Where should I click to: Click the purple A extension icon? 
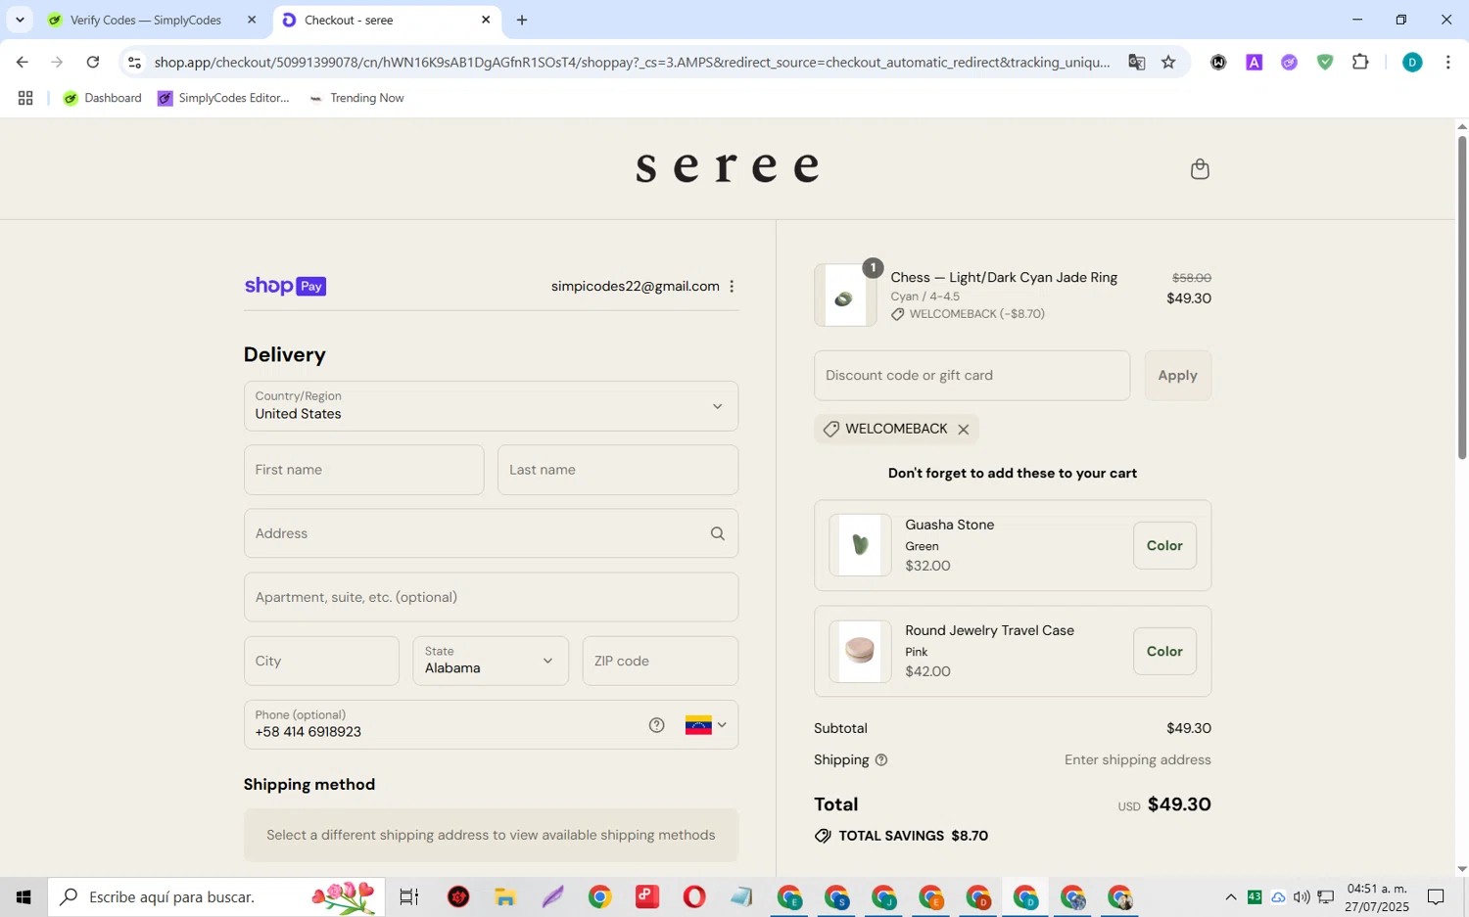[x=1254, y=62]
